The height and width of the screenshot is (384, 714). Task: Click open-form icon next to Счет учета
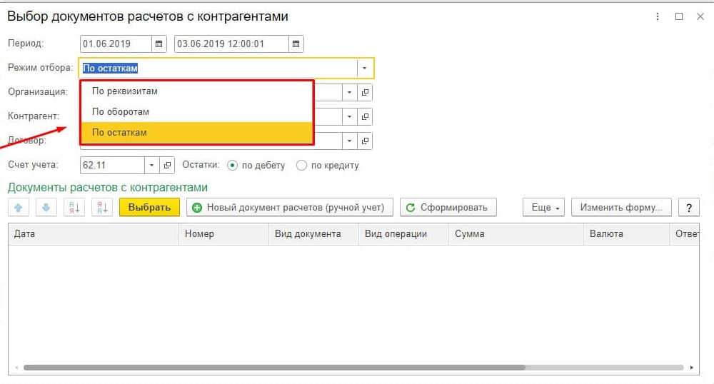[x=168, y=166]
